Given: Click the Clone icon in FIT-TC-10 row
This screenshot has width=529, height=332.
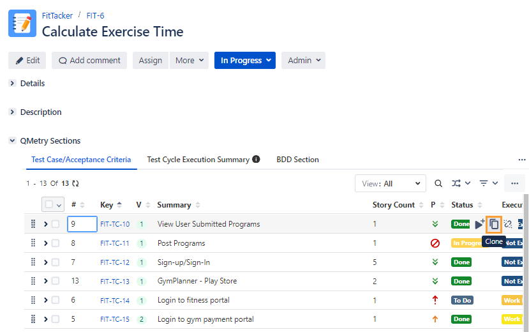Looking at the screenshot, I should point(494,224).
